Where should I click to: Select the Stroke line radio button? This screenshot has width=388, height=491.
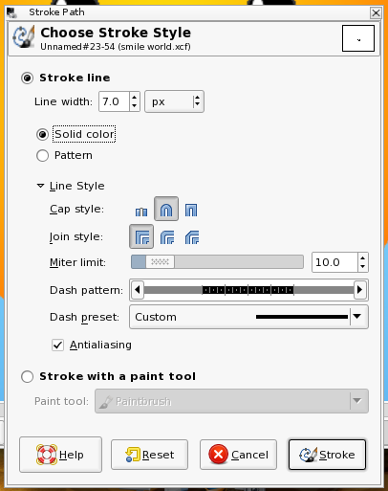[27, 78]
